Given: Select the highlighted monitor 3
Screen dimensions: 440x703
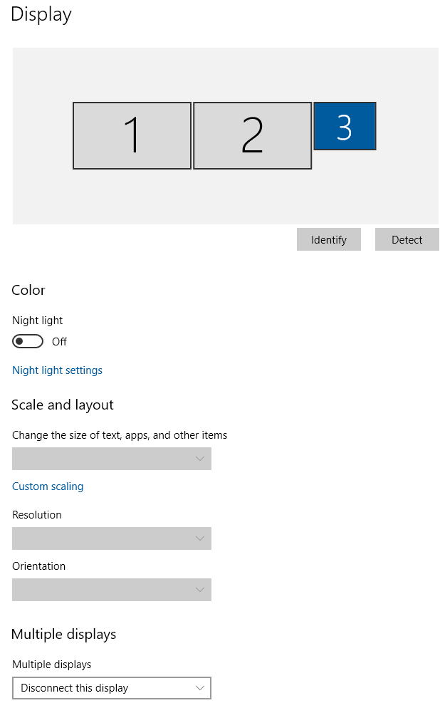Looking at the screenshot, I should (345, 126).
